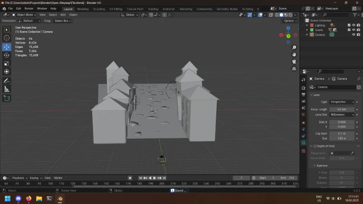The image size is (363, 204).
Task: Click the Z axis on navigation gizmo
Action: [288, 28]
